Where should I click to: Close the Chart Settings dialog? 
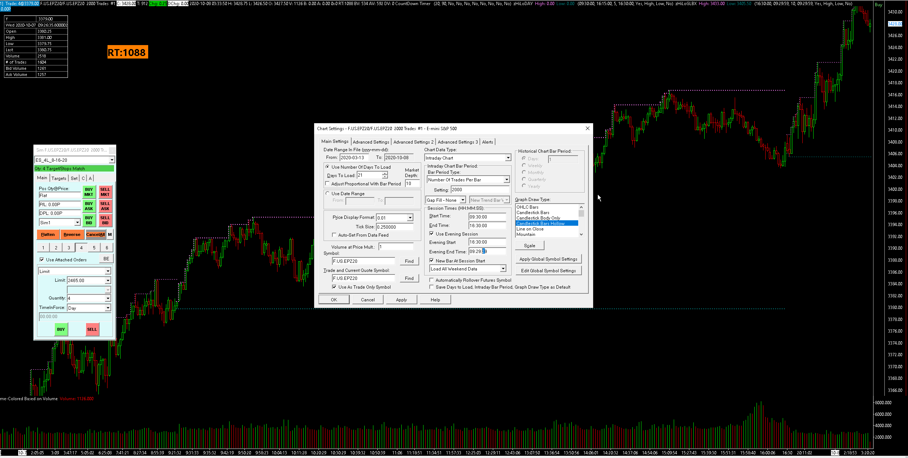[x=587, y=128]
